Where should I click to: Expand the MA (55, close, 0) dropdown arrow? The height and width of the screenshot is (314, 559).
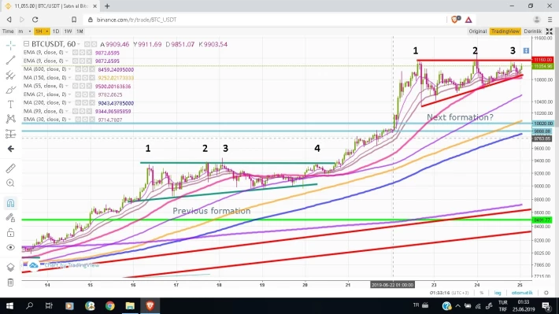[67, 86]
